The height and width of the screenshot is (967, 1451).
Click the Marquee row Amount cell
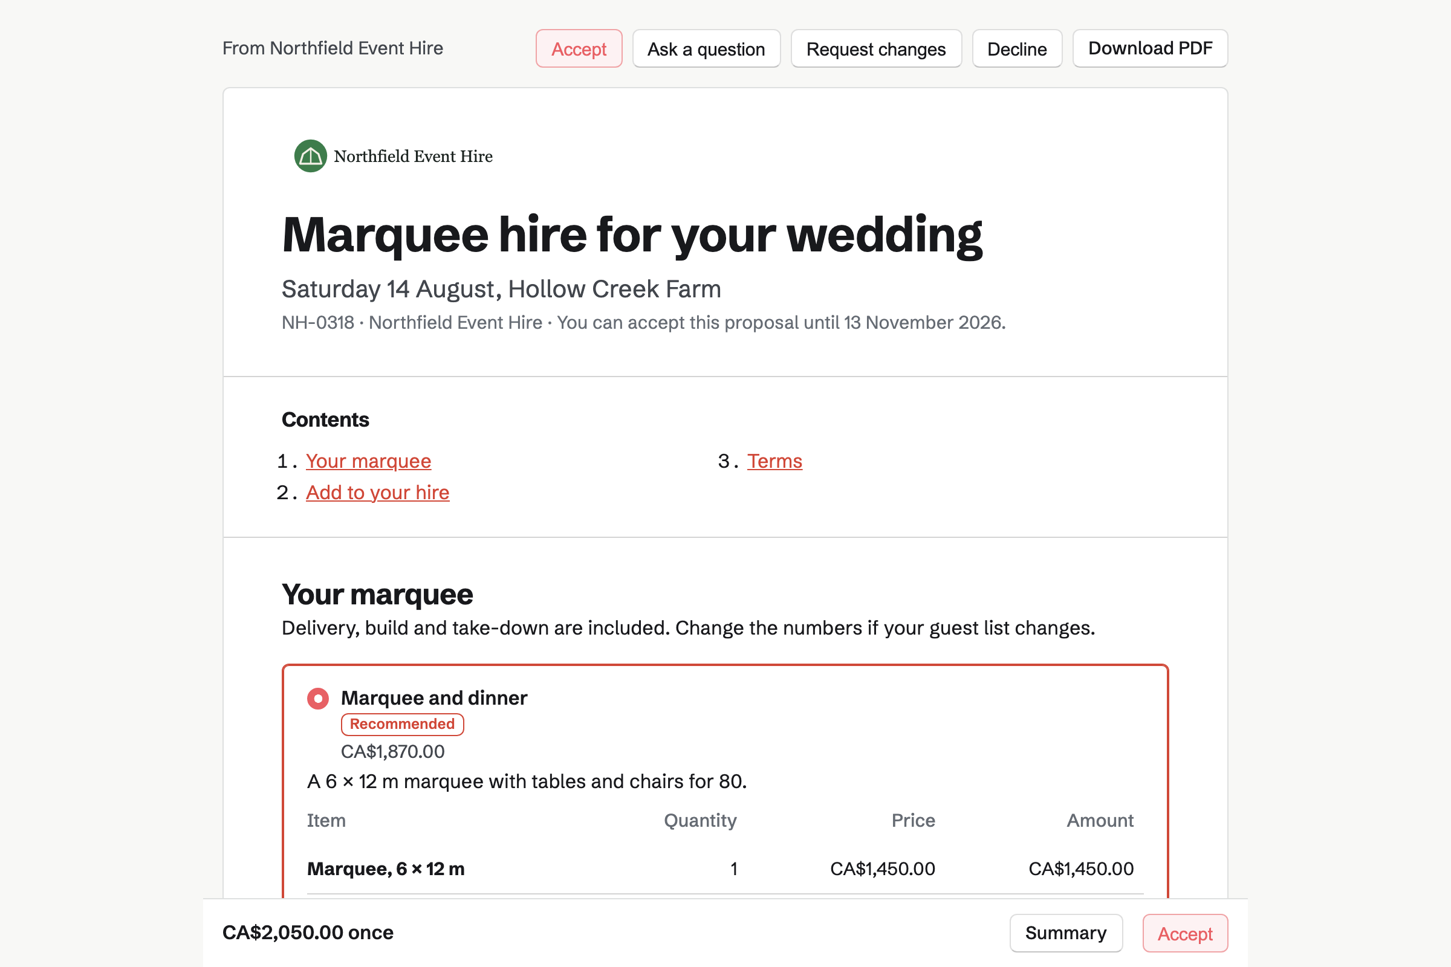[1081, 869]
